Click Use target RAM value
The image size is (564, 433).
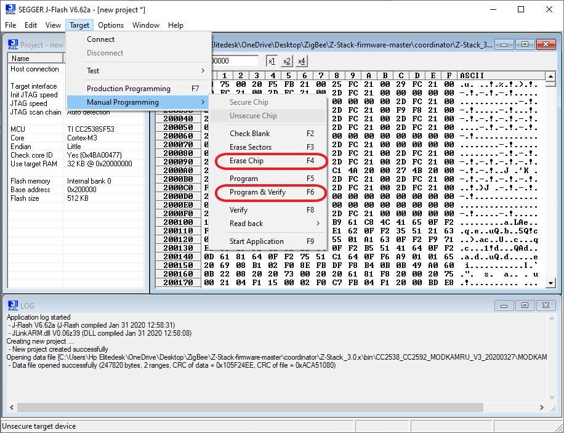pyautogui.click(x=100, y=164)
